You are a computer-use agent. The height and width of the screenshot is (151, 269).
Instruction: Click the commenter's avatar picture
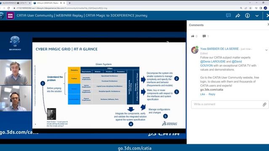[195, 50]
